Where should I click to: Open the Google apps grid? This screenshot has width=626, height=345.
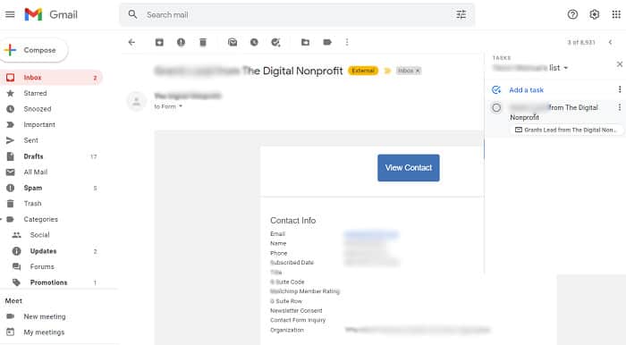pos(616,15)
